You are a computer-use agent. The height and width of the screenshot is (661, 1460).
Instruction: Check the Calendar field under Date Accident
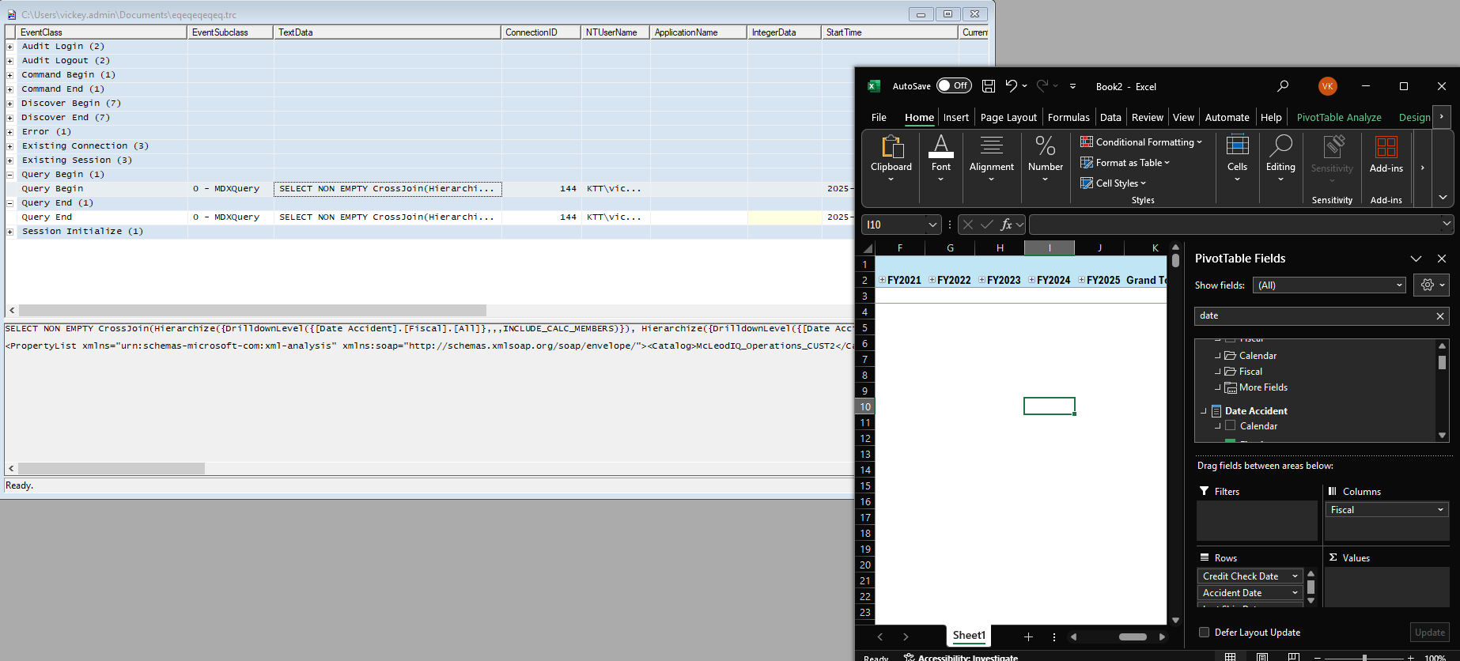point(1231,425)
